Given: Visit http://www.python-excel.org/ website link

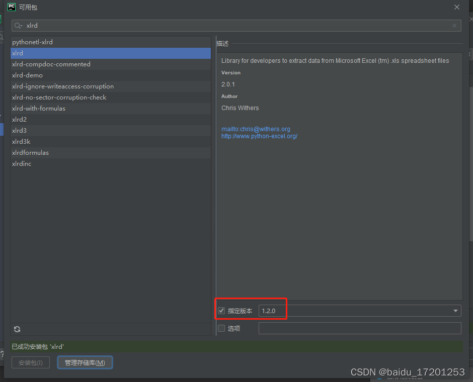Looking at the screenshot, I should (x=259, y=136).
